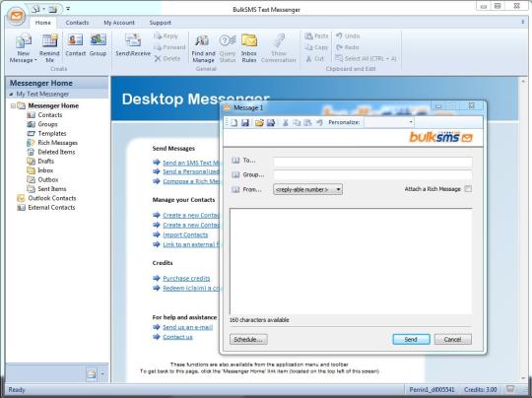The height and width of the screenshot is (398, 532).
Task: Open Inbox Rules in ribbon
Action: (248, 48)
